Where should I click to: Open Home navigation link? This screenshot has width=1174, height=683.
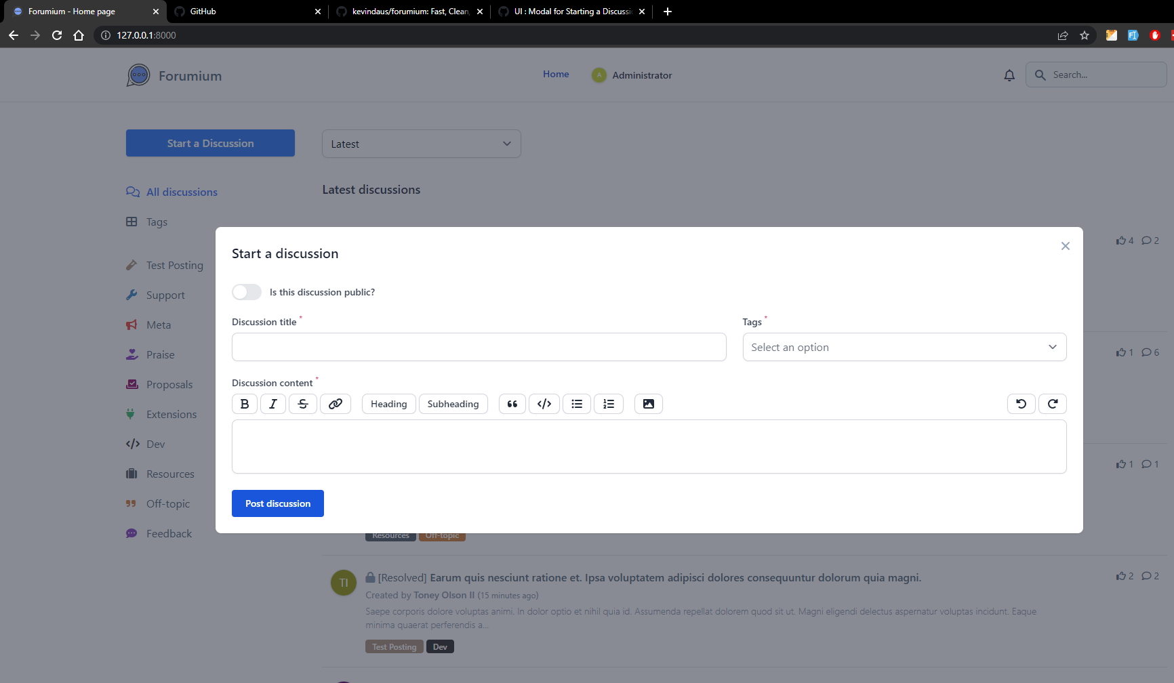556,74
